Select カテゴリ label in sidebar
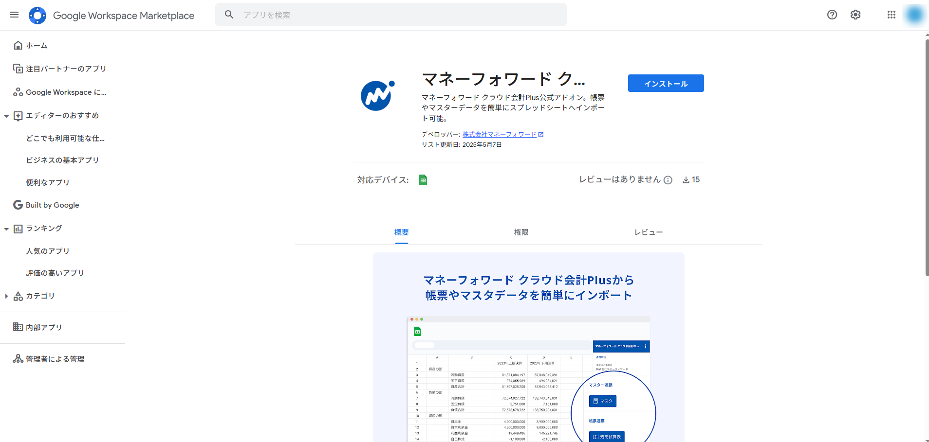This screenshot has width=929, height=442. coord(40,296)
